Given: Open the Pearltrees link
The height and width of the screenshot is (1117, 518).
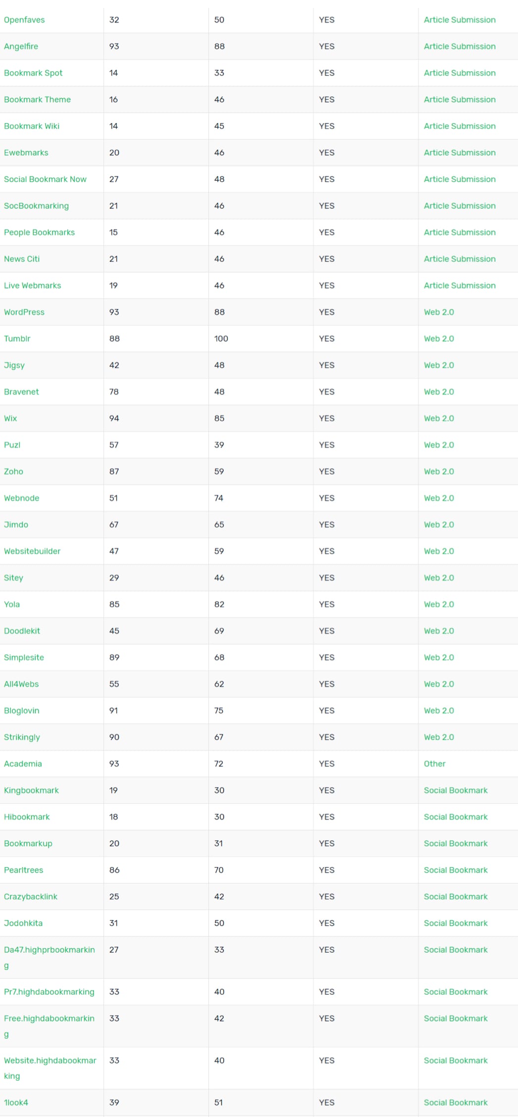Looking at the screenshot, I should tap(23, 870).
